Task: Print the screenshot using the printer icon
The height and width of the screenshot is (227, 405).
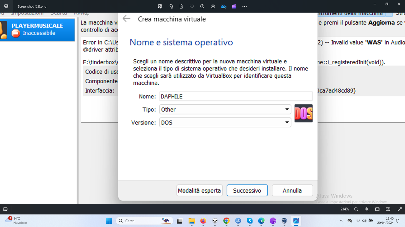Action: pyautogui.click(x=213, y=6)
